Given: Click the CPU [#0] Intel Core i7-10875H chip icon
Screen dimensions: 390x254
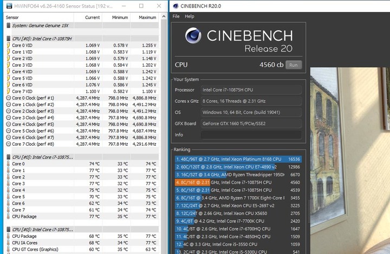Looking at the screenshot, I should pyautogui.click(x=8, y=38).
